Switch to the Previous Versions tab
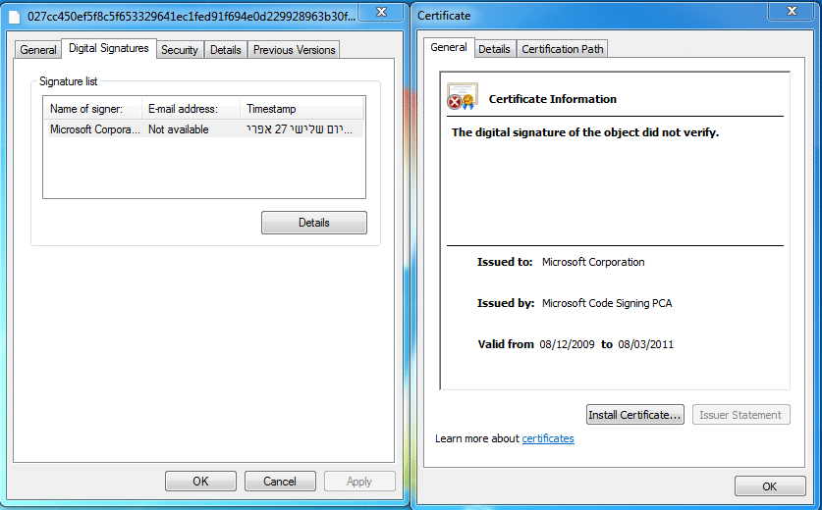The image size is (822, 510). (294, 50)
